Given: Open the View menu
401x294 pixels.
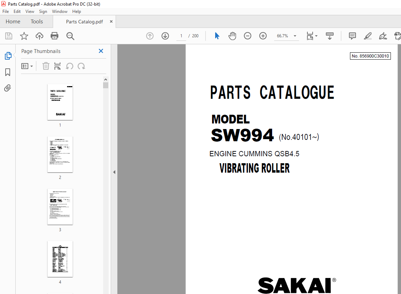Looking at the screenshot, I should 30,12.
